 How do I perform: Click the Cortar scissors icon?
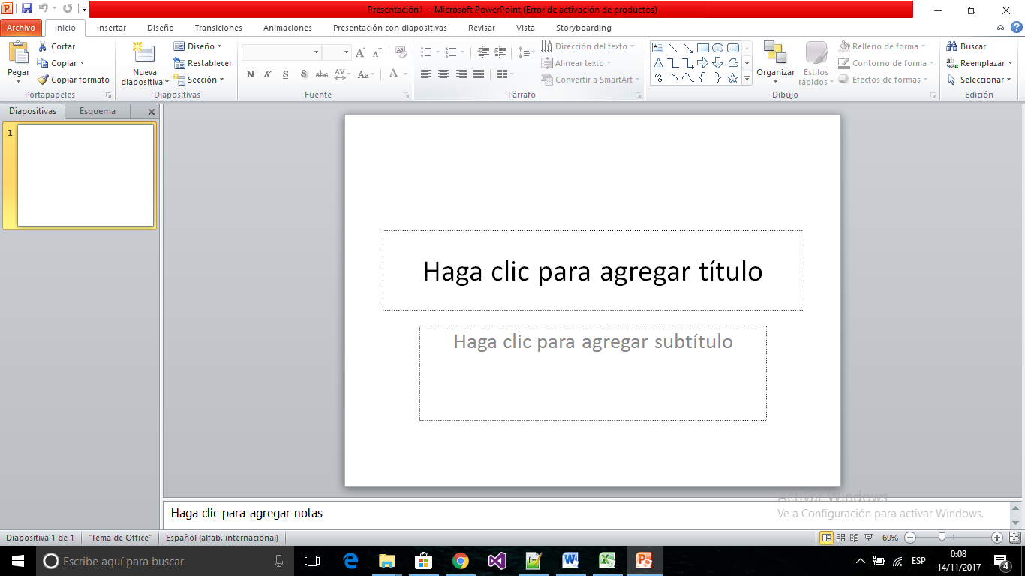coord(44,46)
